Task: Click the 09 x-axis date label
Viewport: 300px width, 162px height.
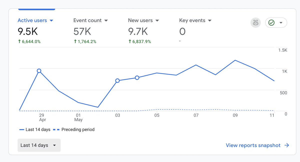Action: (x=235, y=115)
